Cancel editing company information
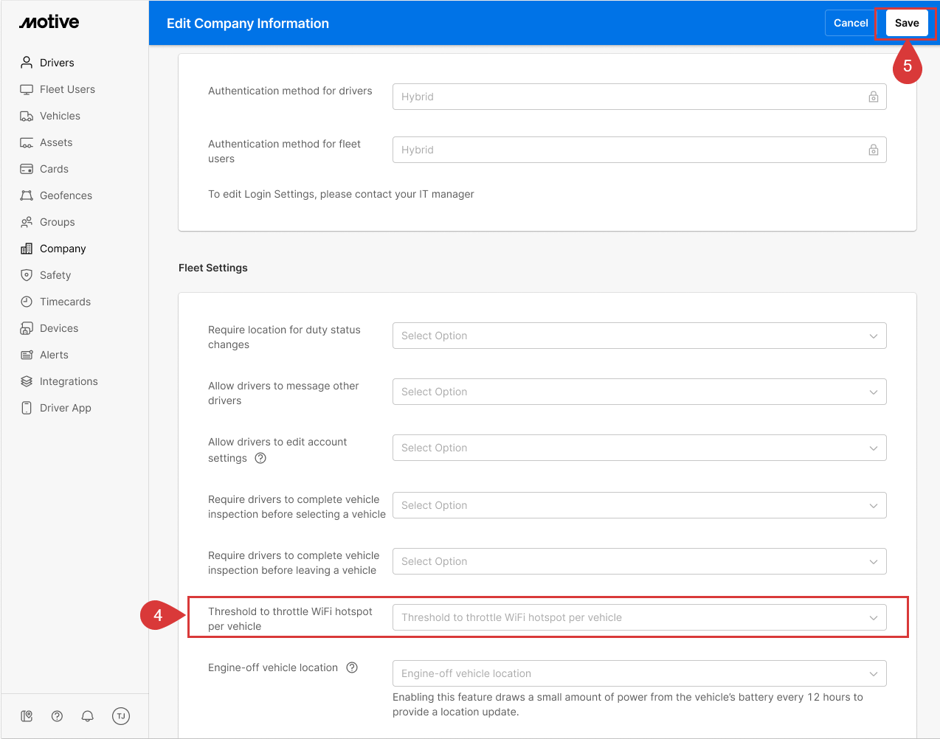The image size is (940, 739). (851, 23)
